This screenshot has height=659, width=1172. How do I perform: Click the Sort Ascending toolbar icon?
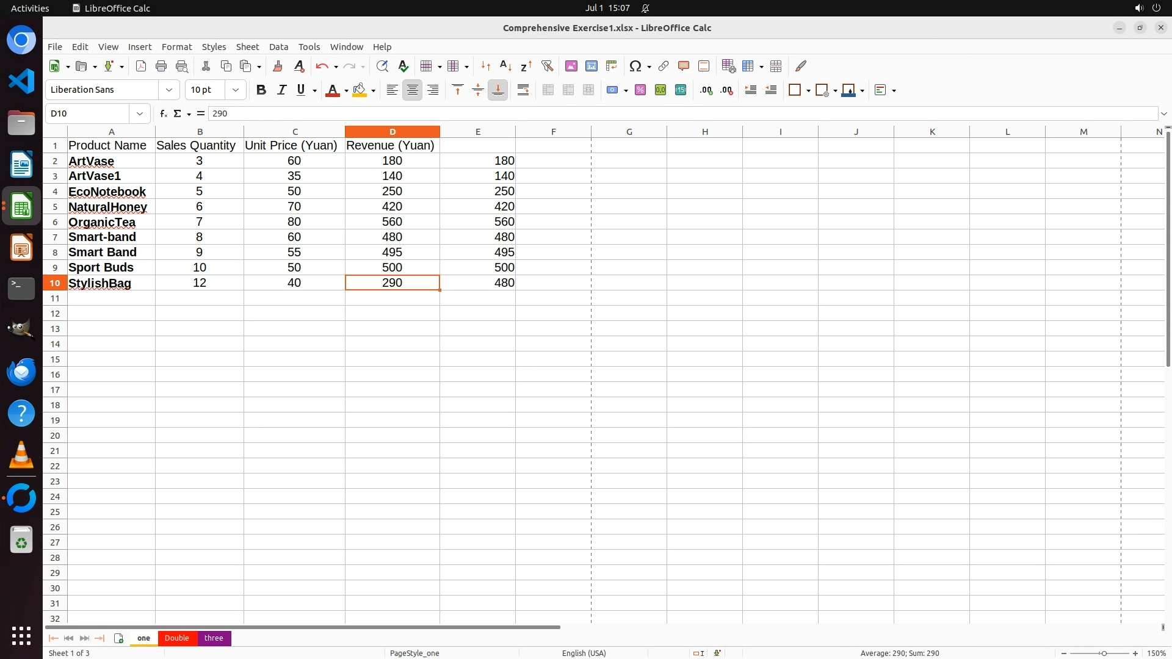[x=505, y=66]
